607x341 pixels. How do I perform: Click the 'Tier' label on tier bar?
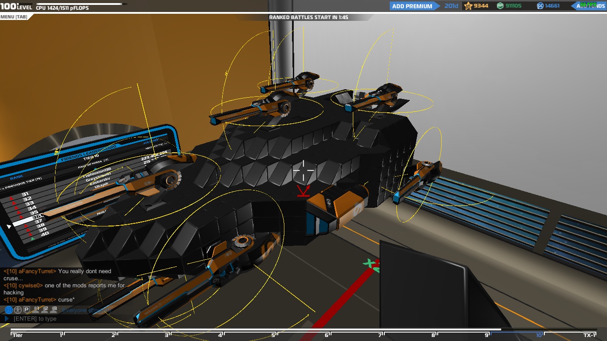(x=17, y=335)
